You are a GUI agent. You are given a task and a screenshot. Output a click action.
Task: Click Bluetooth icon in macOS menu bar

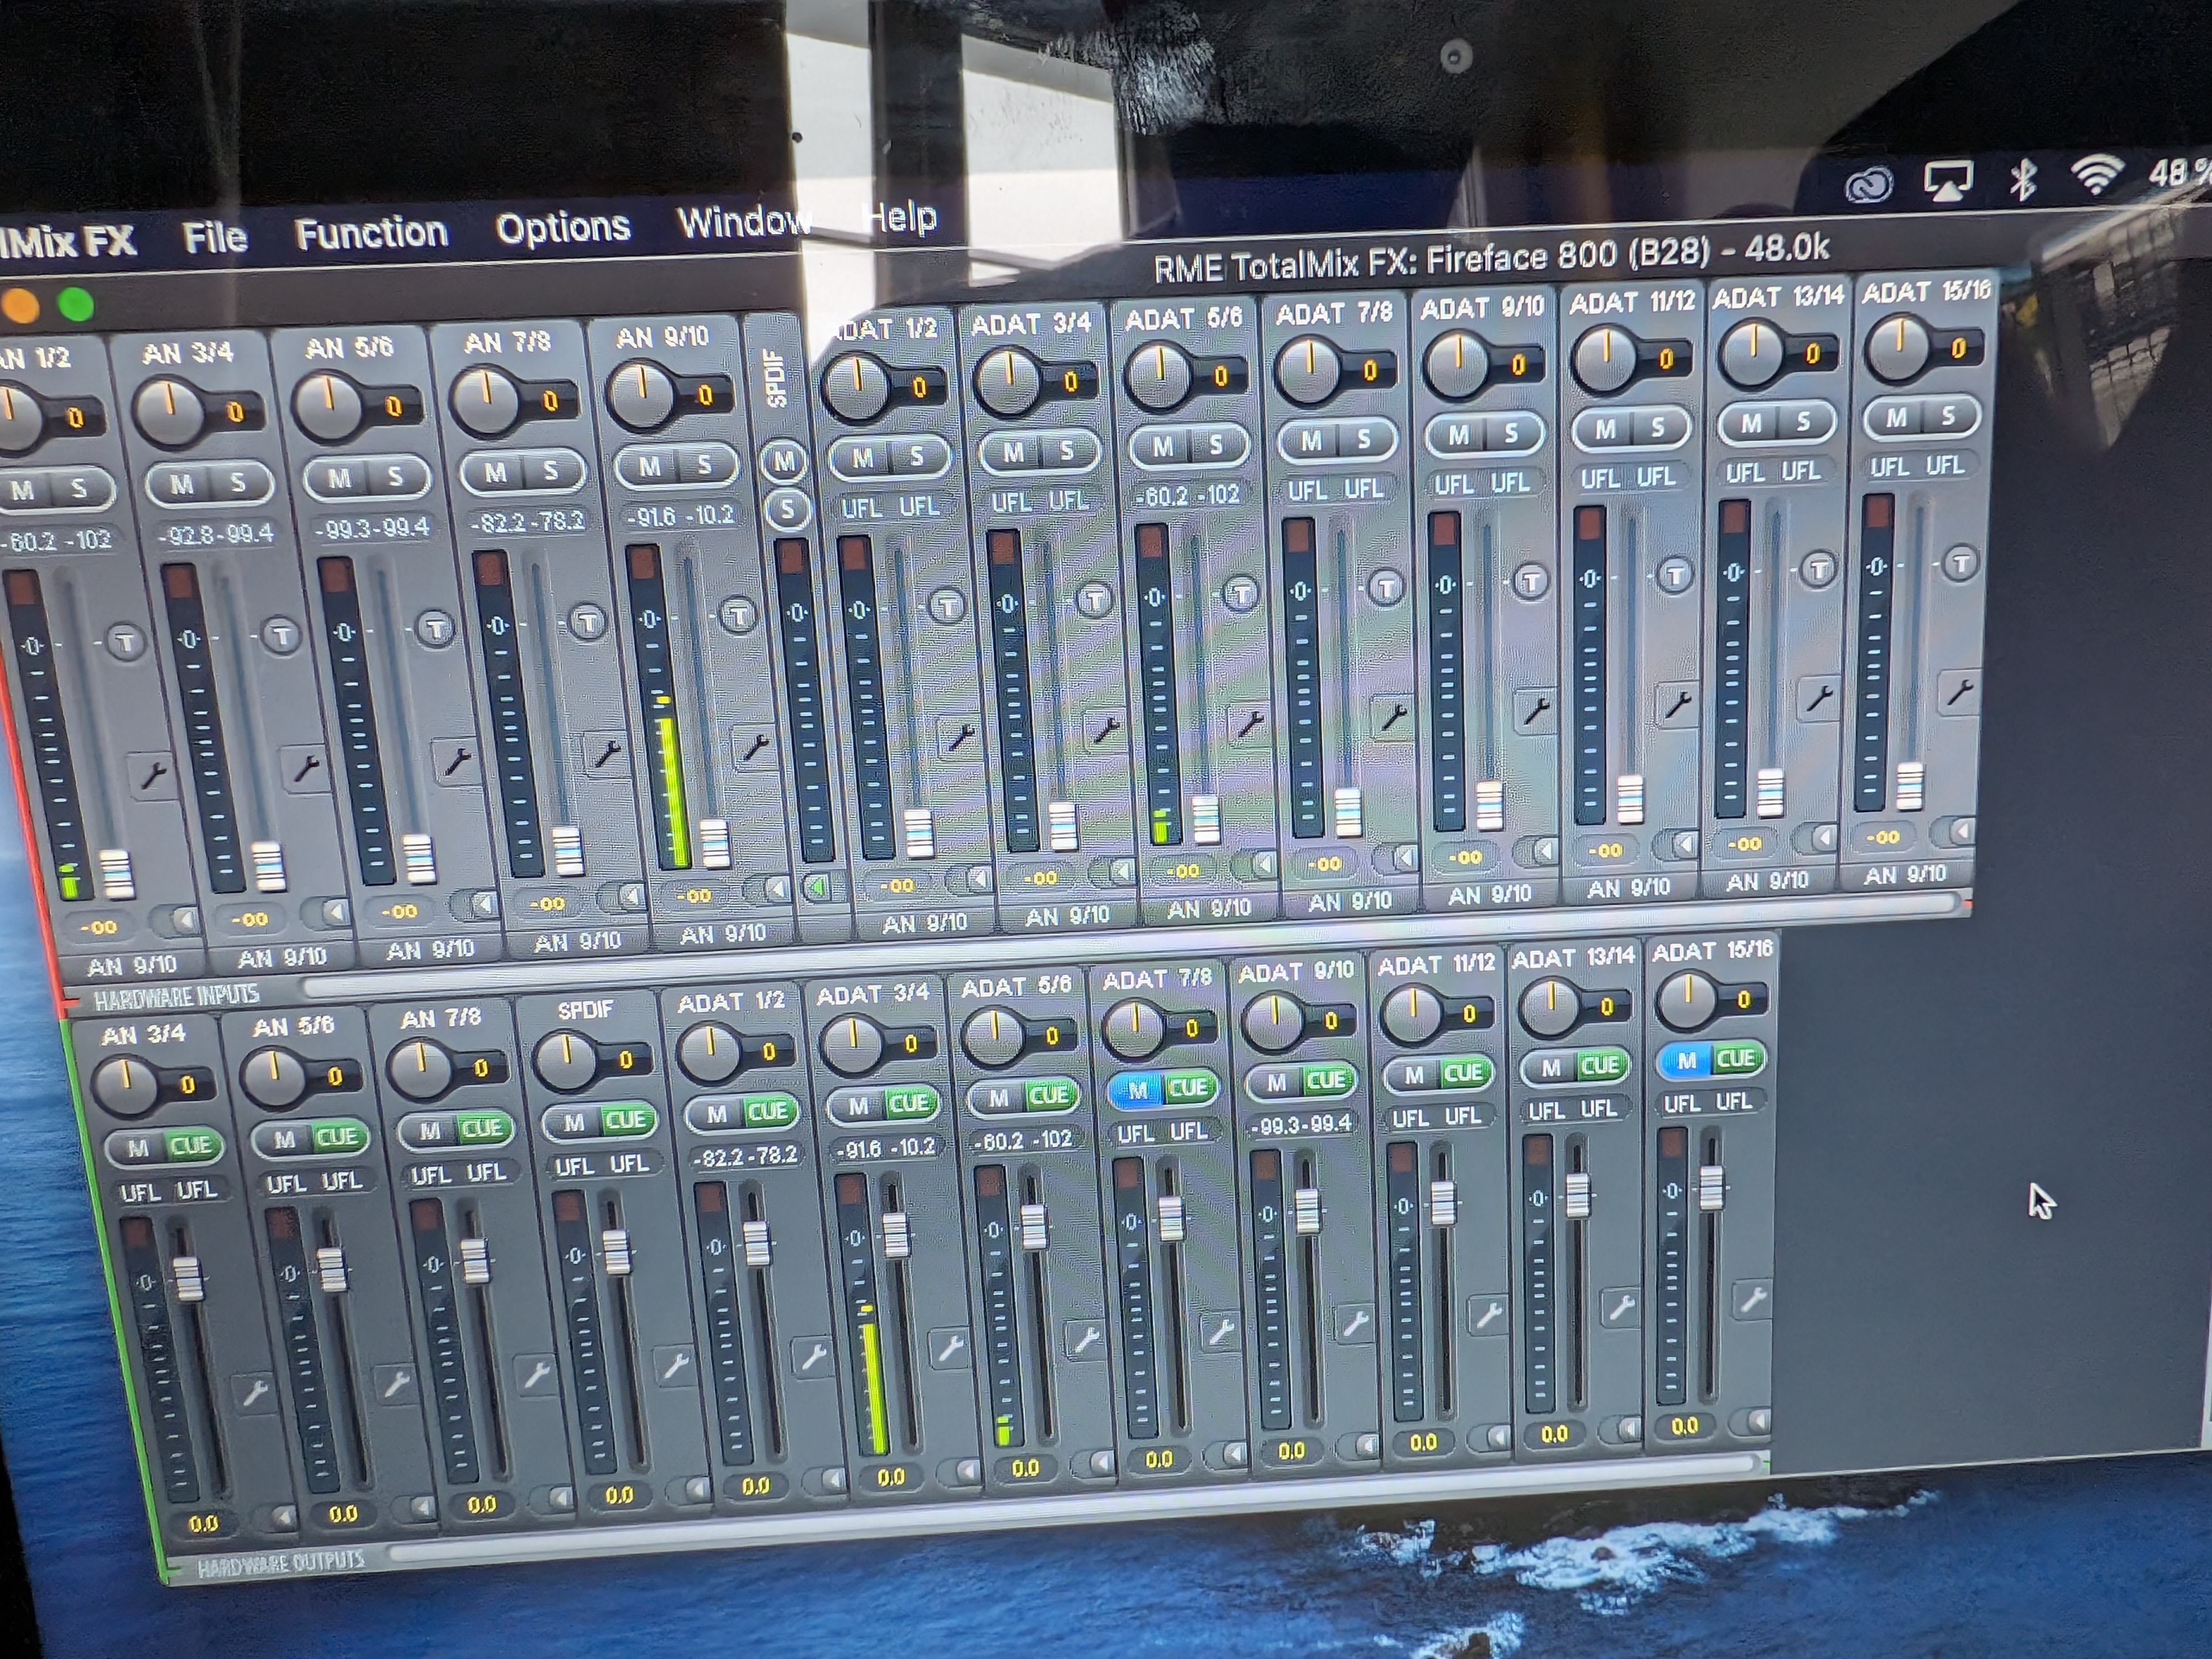(x=2023, y=180)
